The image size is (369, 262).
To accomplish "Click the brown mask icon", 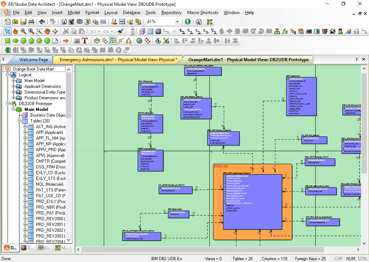I will click(325, 31).
